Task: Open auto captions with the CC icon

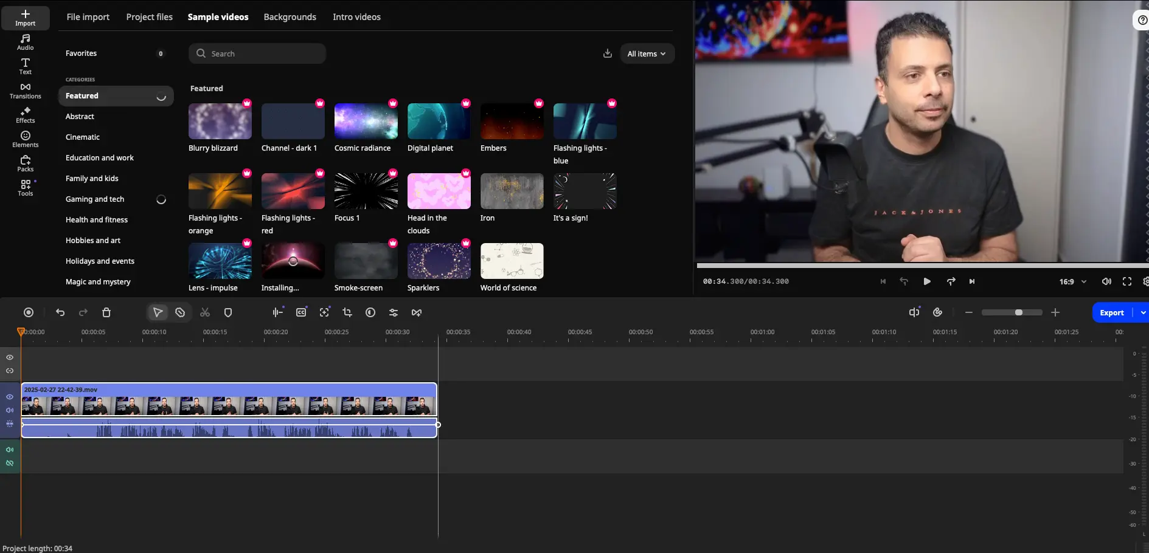Action: coord(300,312)
